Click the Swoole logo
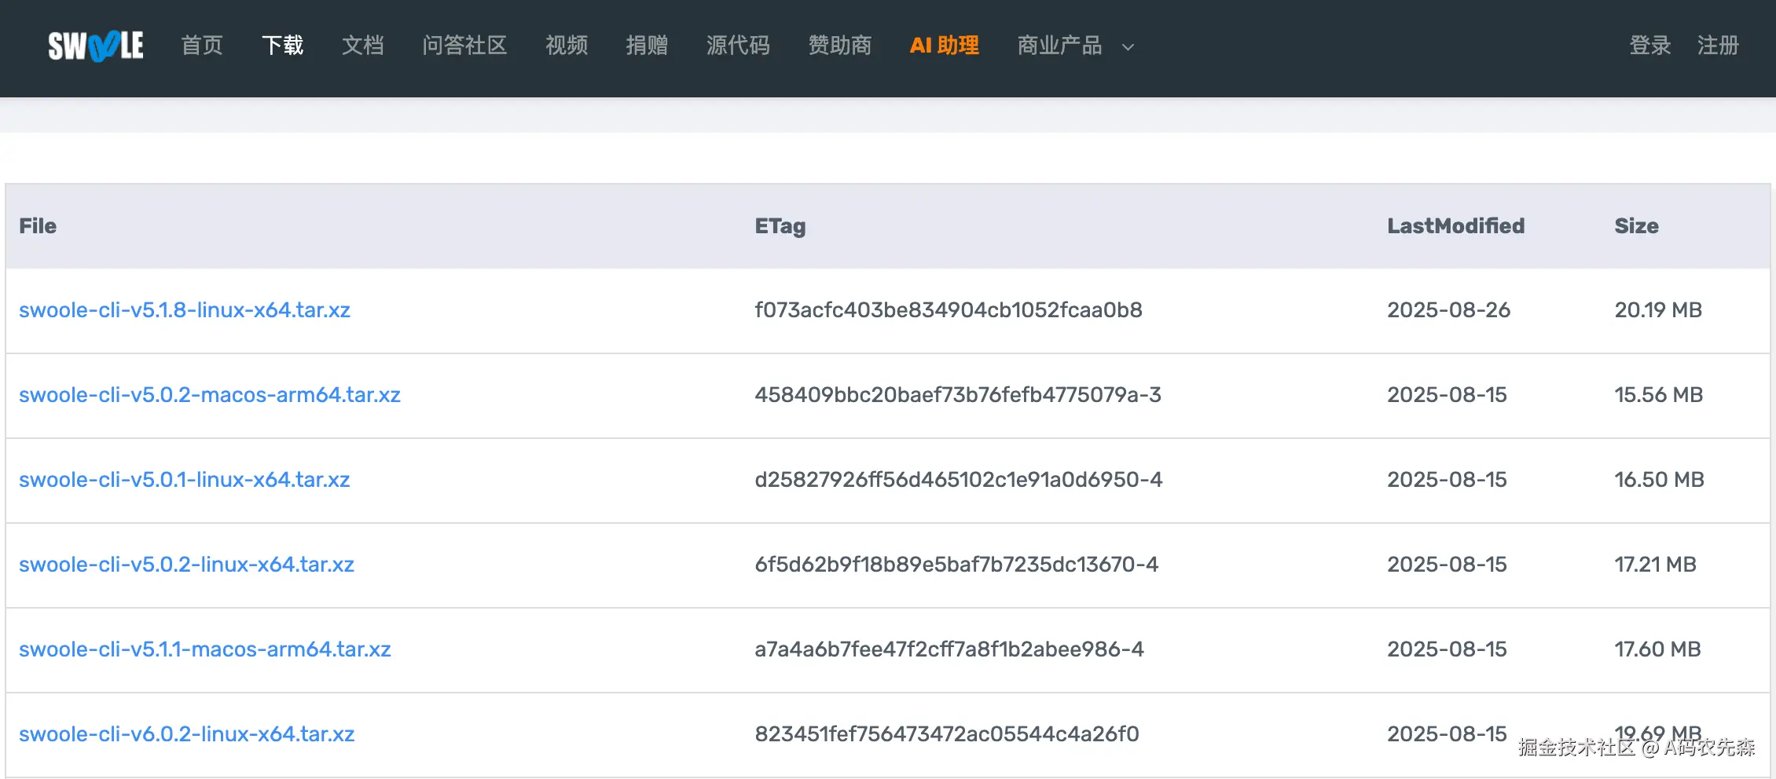The image size is (1776, 779). [96, 46]
